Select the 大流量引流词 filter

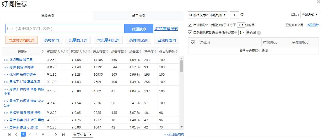(108, 40)
